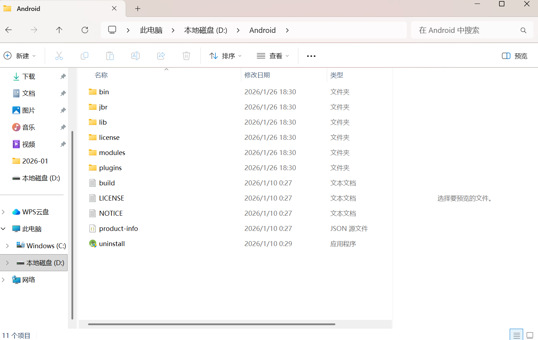The height and width of the screenshot is (340, 538).
Task: Click the Share icon in toolbar
Action: coord(161,56)
